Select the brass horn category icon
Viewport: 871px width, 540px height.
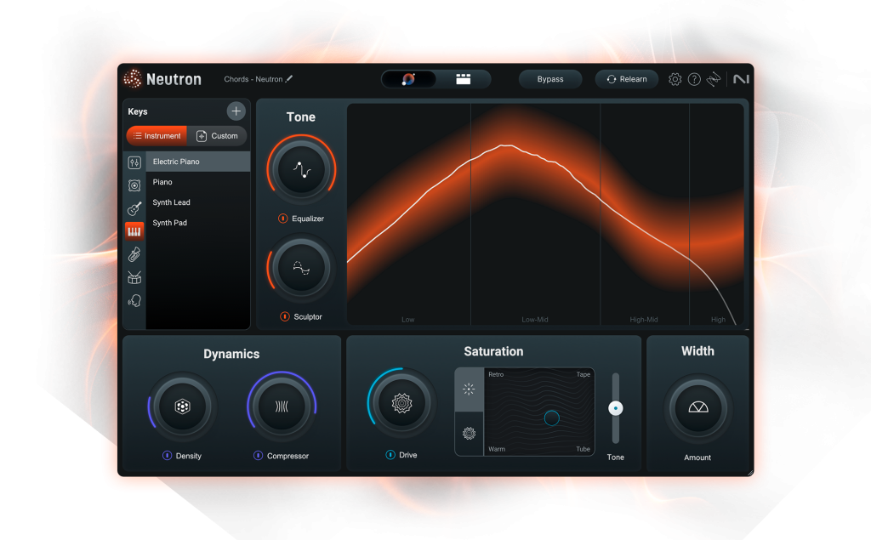(x=134, y=254)
